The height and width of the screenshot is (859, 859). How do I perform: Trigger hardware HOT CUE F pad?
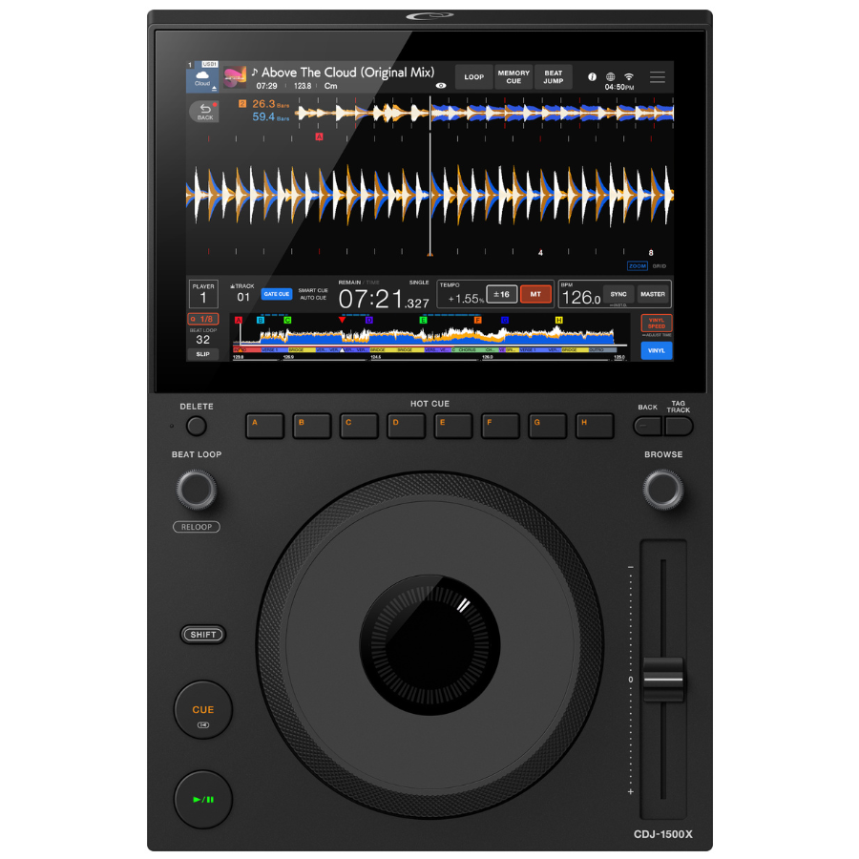point(500,427)
